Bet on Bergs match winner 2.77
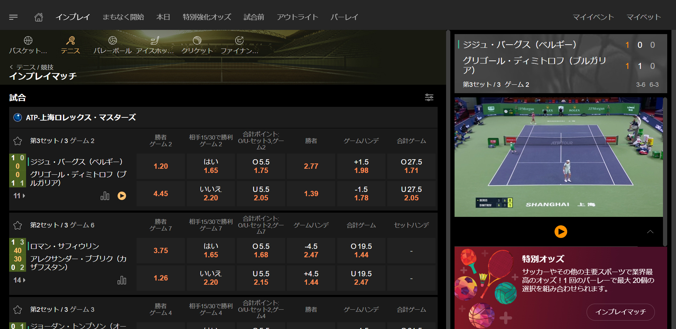 click(311, 166)
